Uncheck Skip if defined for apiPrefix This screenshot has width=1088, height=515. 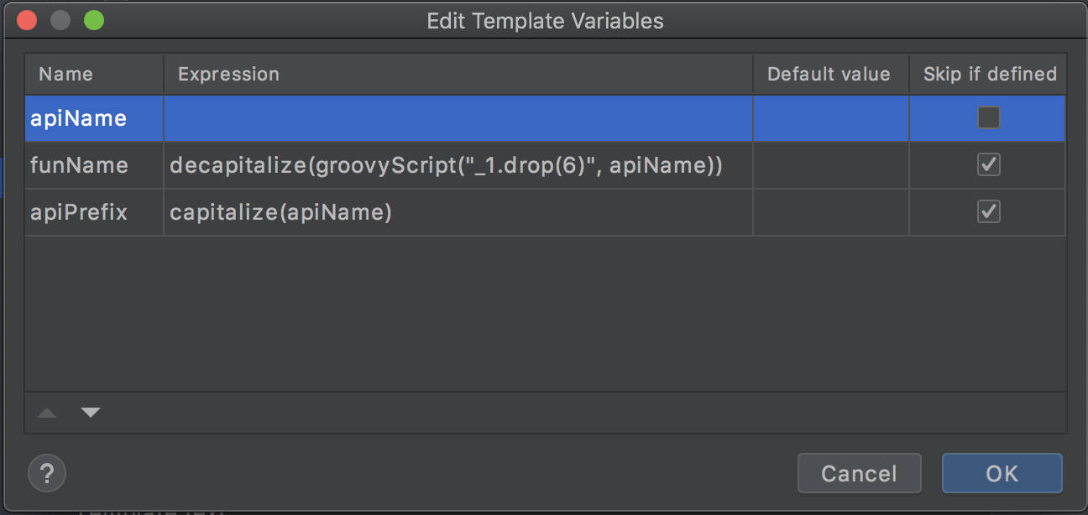(989, 212)
